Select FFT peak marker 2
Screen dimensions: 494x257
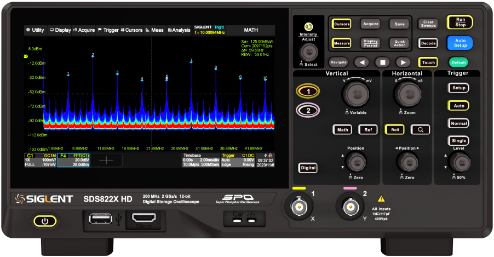93,55
